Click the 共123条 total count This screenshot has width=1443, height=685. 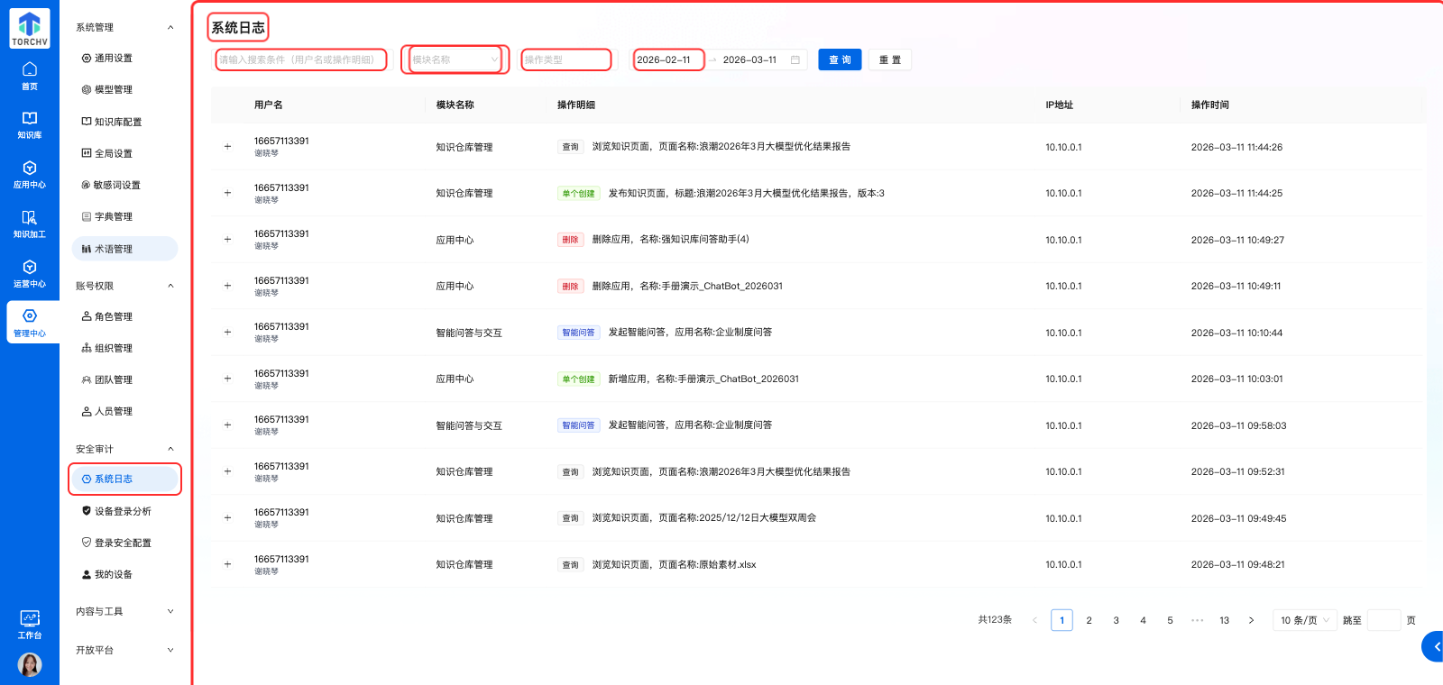pyautogui.click(x=995, y=620)
